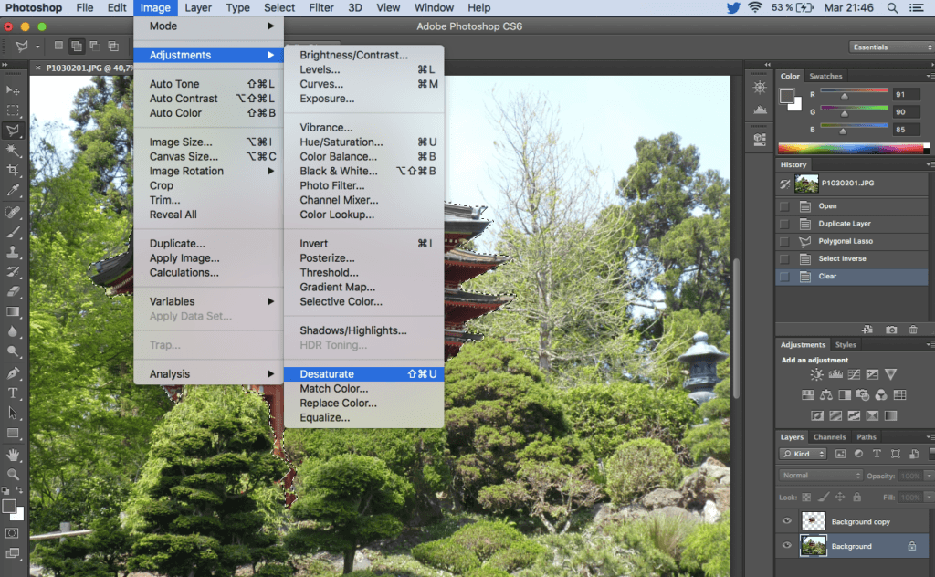Delete current history state with trash icon
This screenshot has height=577, width=935.
(913, 329)
